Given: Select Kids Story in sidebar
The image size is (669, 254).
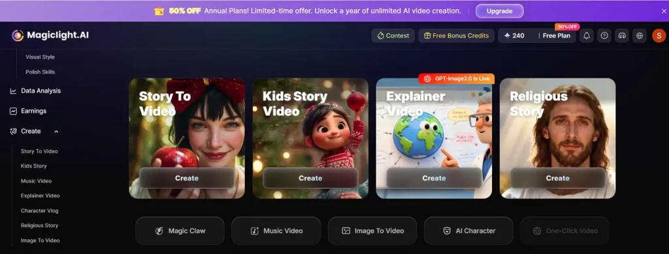Looking at the screenshot, I should tap(34, 166).
